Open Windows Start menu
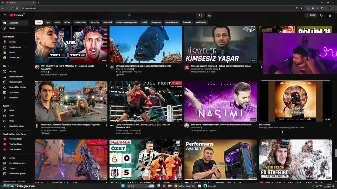The image size is (337, 189). [123, 186]
